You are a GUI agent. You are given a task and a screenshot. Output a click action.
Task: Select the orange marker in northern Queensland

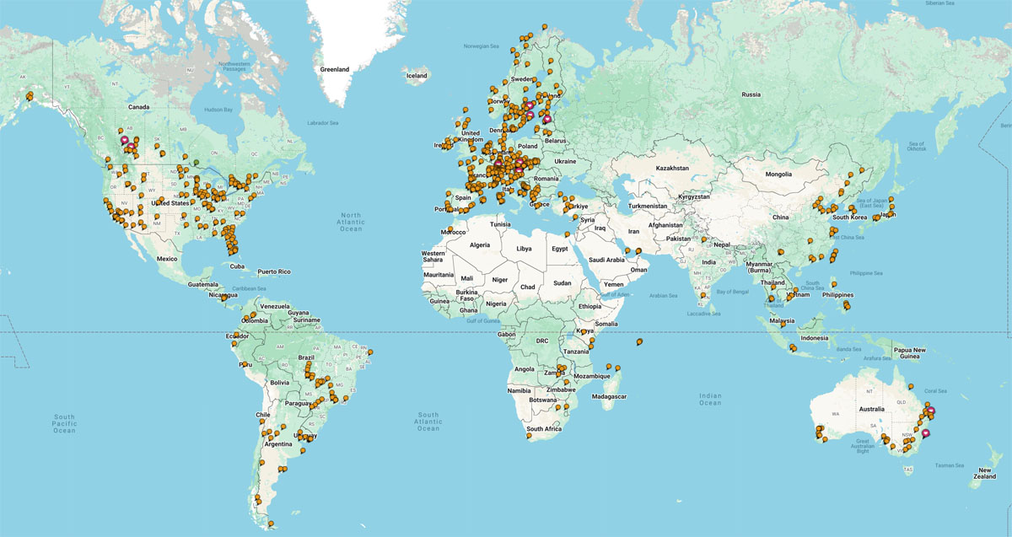(x=911, y=384)
